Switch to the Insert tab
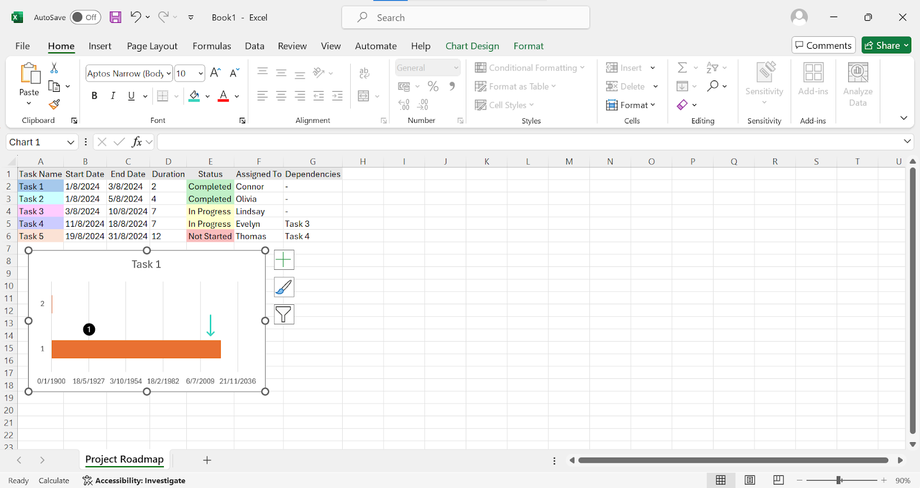The height and width of the screenshot is (488, 920). click(100, 46)
